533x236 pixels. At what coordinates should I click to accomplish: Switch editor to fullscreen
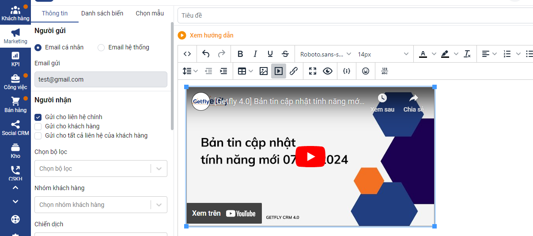(x=313, y=71)
